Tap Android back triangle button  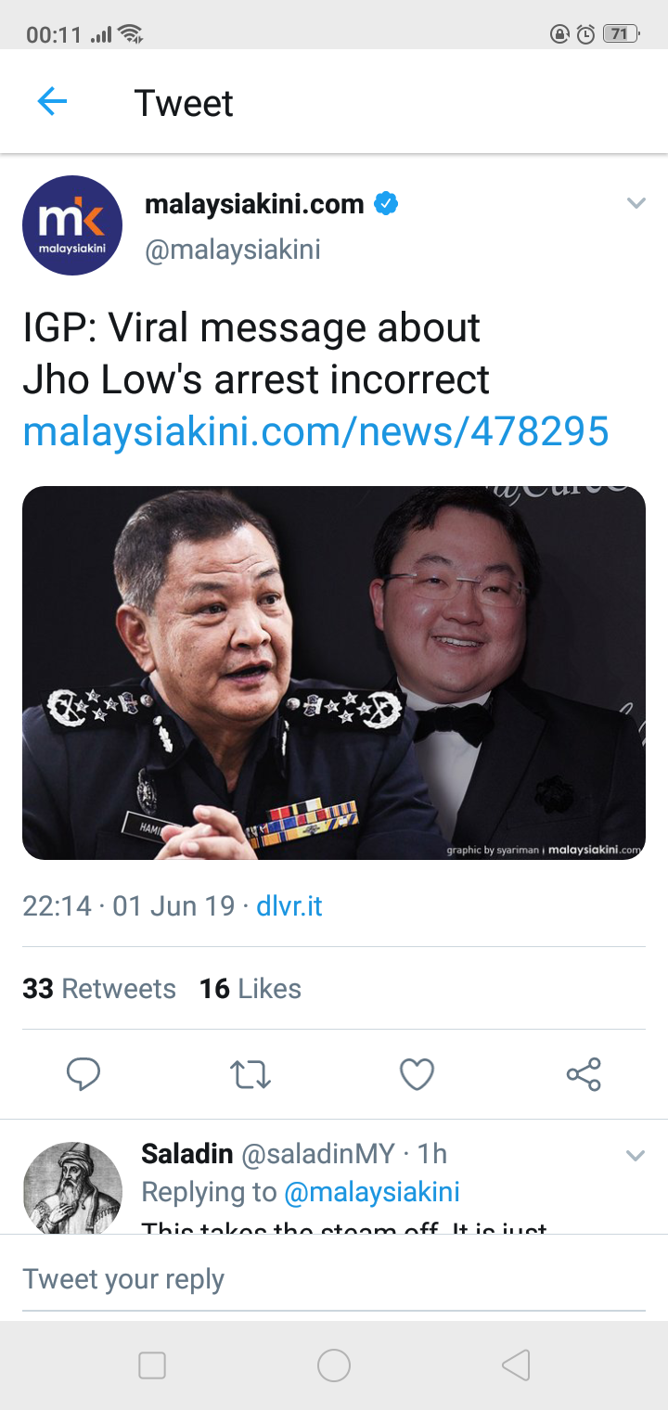pyautogui.click(x=516, y=1365)
